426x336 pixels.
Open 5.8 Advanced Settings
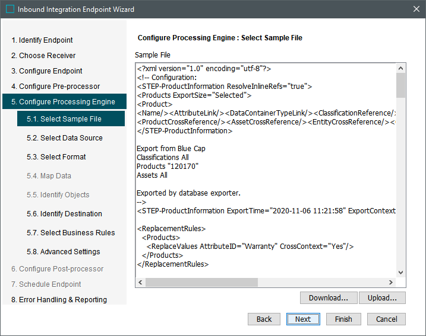pos(63,252)
